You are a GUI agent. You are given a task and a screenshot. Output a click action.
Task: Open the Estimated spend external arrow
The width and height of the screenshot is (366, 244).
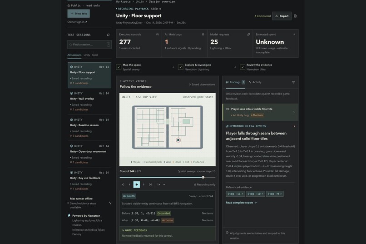pyautogui.click(x=294, y=35)
